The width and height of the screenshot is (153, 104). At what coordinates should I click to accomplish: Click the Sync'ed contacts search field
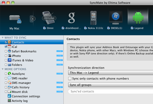(110, 91)
